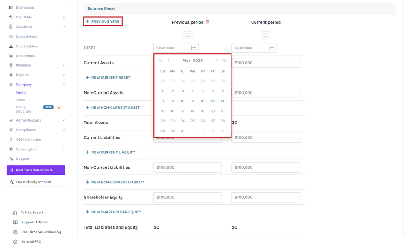Select March 13 in the calendar
The image size is (405, 247).
pos(212,101)
